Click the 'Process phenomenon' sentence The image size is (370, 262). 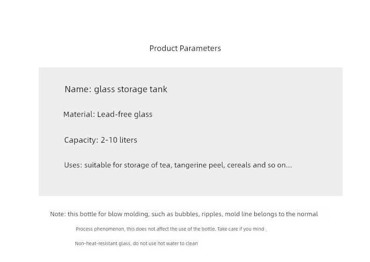pyautogui.click(x=170, y=229)
